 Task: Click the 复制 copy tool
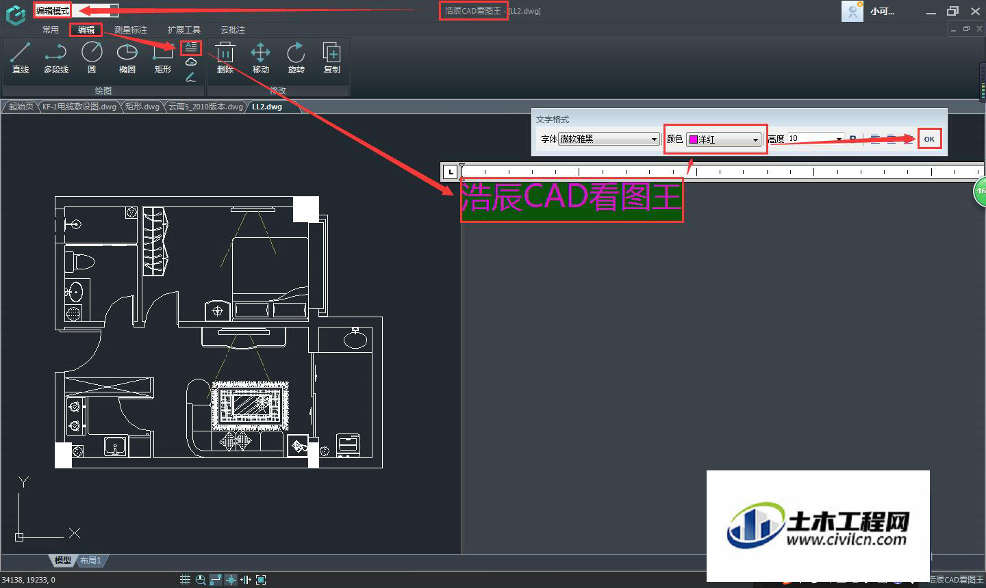332,57
